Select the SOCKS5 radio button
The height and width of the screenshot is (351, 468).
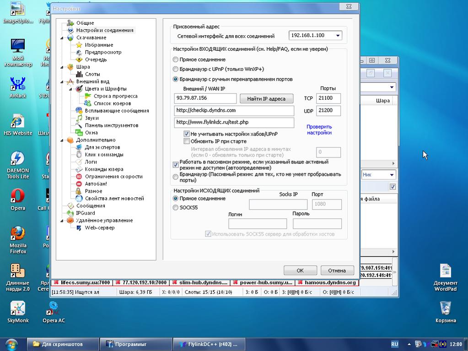click(x=176, y=208)
